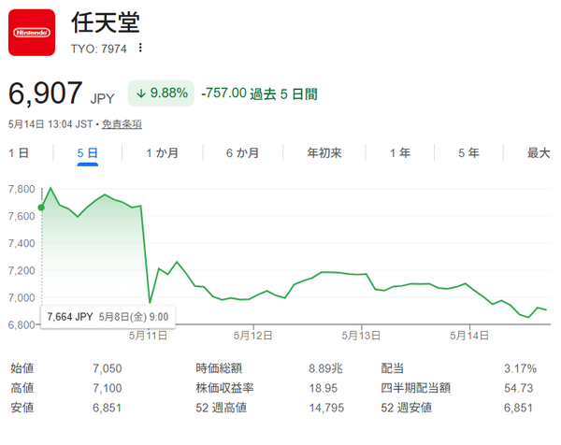Switch to the 6か月 range tab
The height and width of the screenshot is (445, 561).
[242, 153]
